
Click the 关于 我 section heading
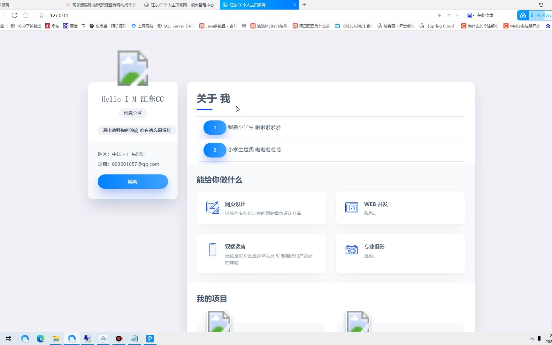pyautogui.click(x=213, y=99)
